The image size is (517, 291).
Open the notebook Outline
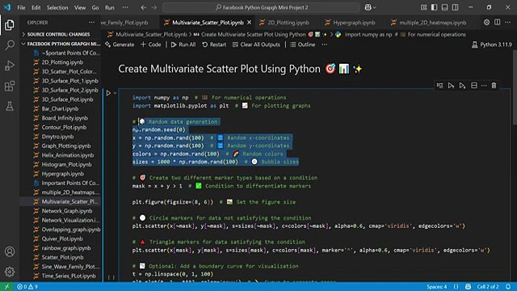pos(303,44)
